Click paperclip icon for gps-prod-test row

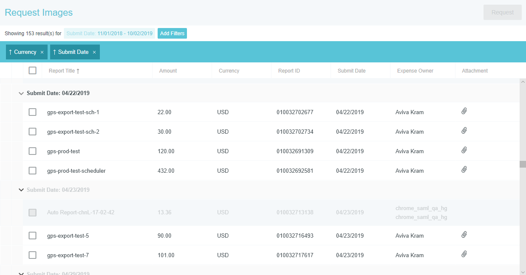click(x=464, y=150)
